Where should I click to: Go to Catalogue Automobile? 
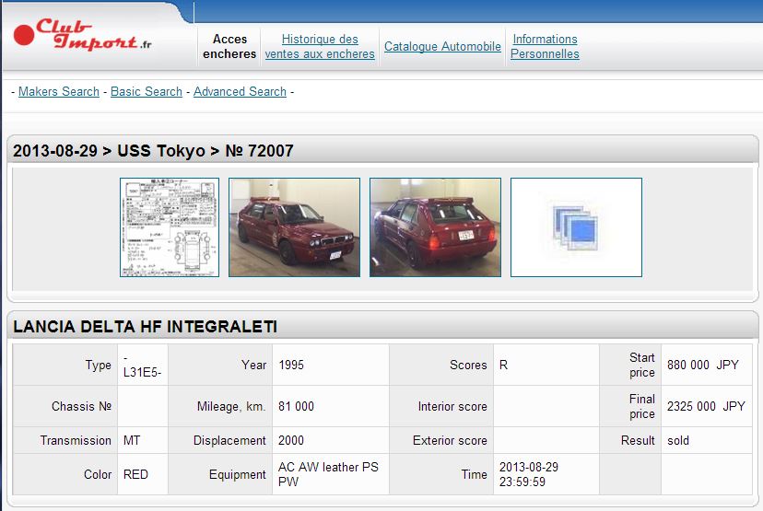(442, 46)
